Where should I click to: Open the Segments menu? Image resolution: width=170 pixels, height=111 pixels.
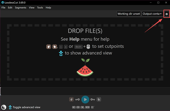[x=21, y=8]
